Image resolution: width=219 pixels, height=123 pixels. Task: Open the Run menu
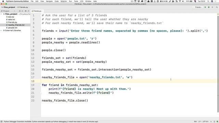pos(70,1)
